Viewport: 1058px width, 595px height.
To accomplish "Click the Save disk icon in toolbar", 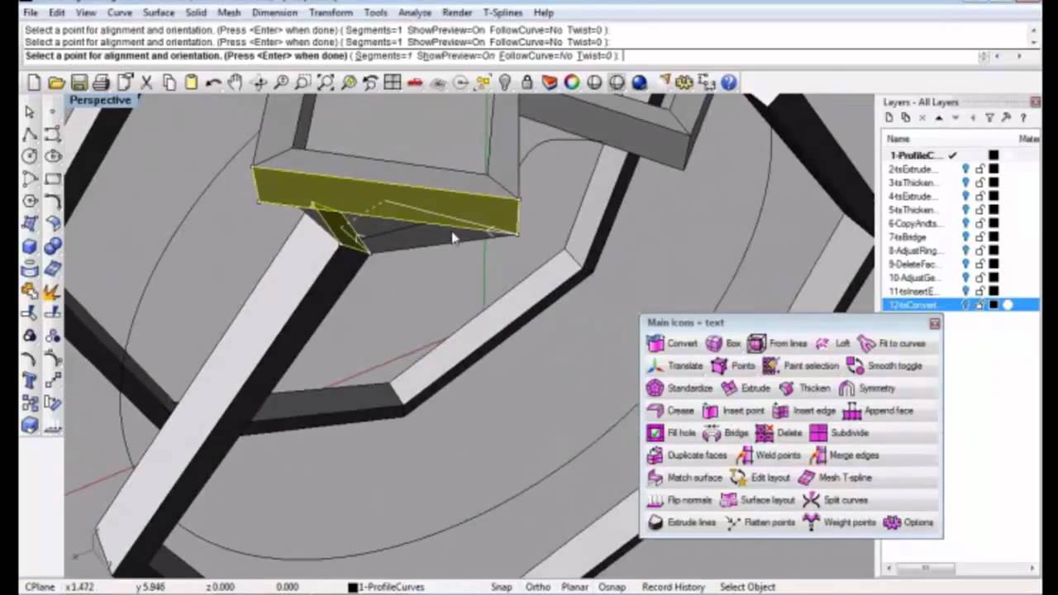I will 79,83.
